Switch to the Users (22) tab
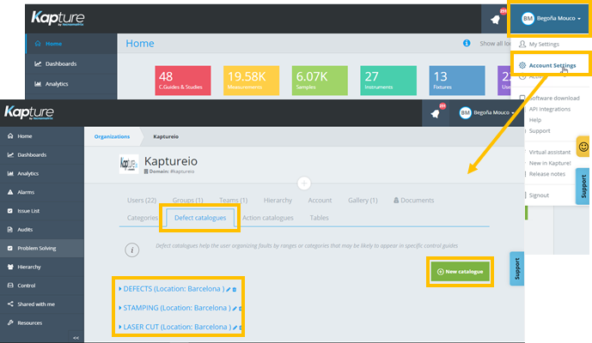Screen dimensions: 592x343 click(142, 200)
